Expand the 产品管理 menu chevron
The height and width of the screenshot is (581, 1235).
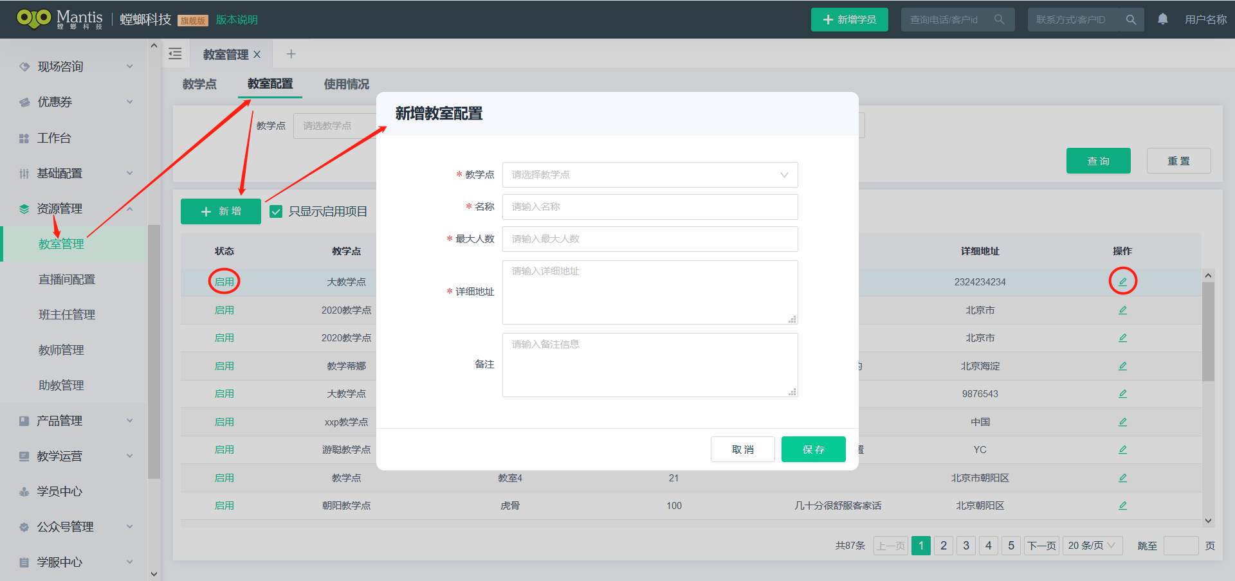click(129, 421)
